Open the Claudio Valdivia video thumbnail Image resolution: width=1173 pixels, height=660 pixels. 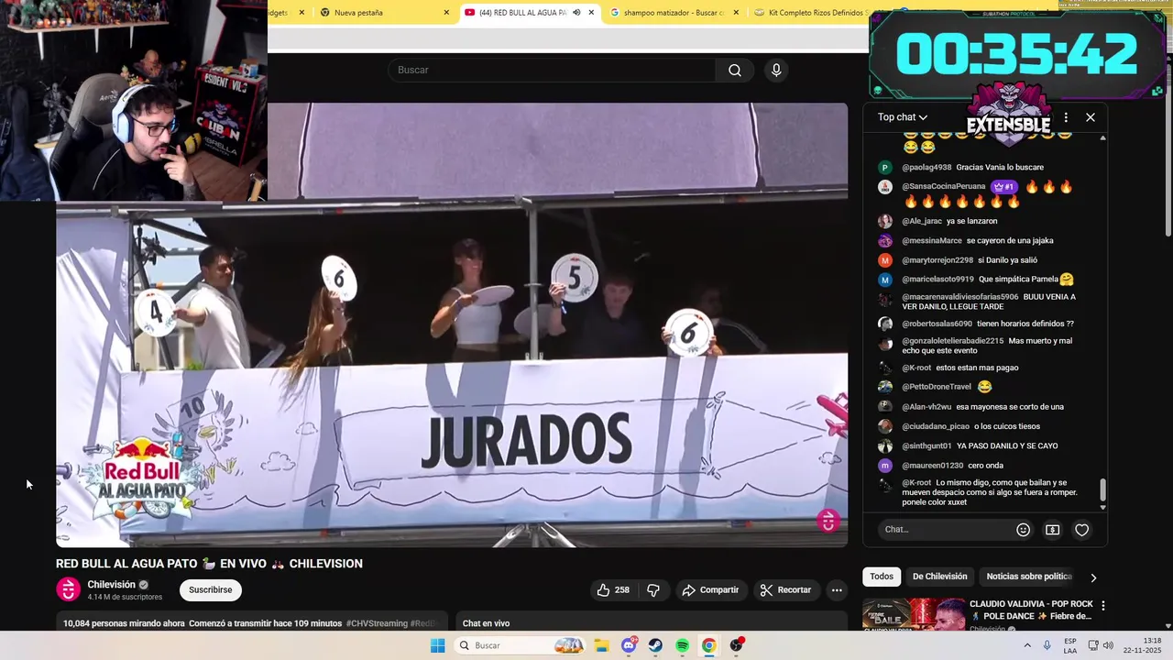click(914, 614)
